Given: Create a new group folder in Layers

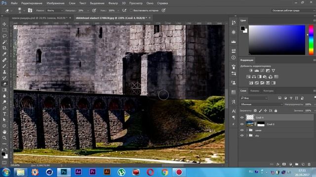Looking at the screenshot, I should (297, 164).
